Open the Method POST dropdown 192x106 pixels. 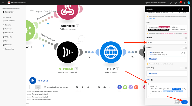tap(167, 42)
